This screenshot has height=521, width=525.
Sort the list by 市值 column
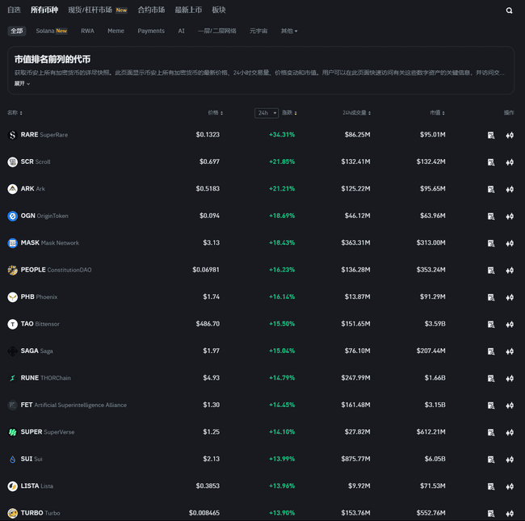point(437,113)
